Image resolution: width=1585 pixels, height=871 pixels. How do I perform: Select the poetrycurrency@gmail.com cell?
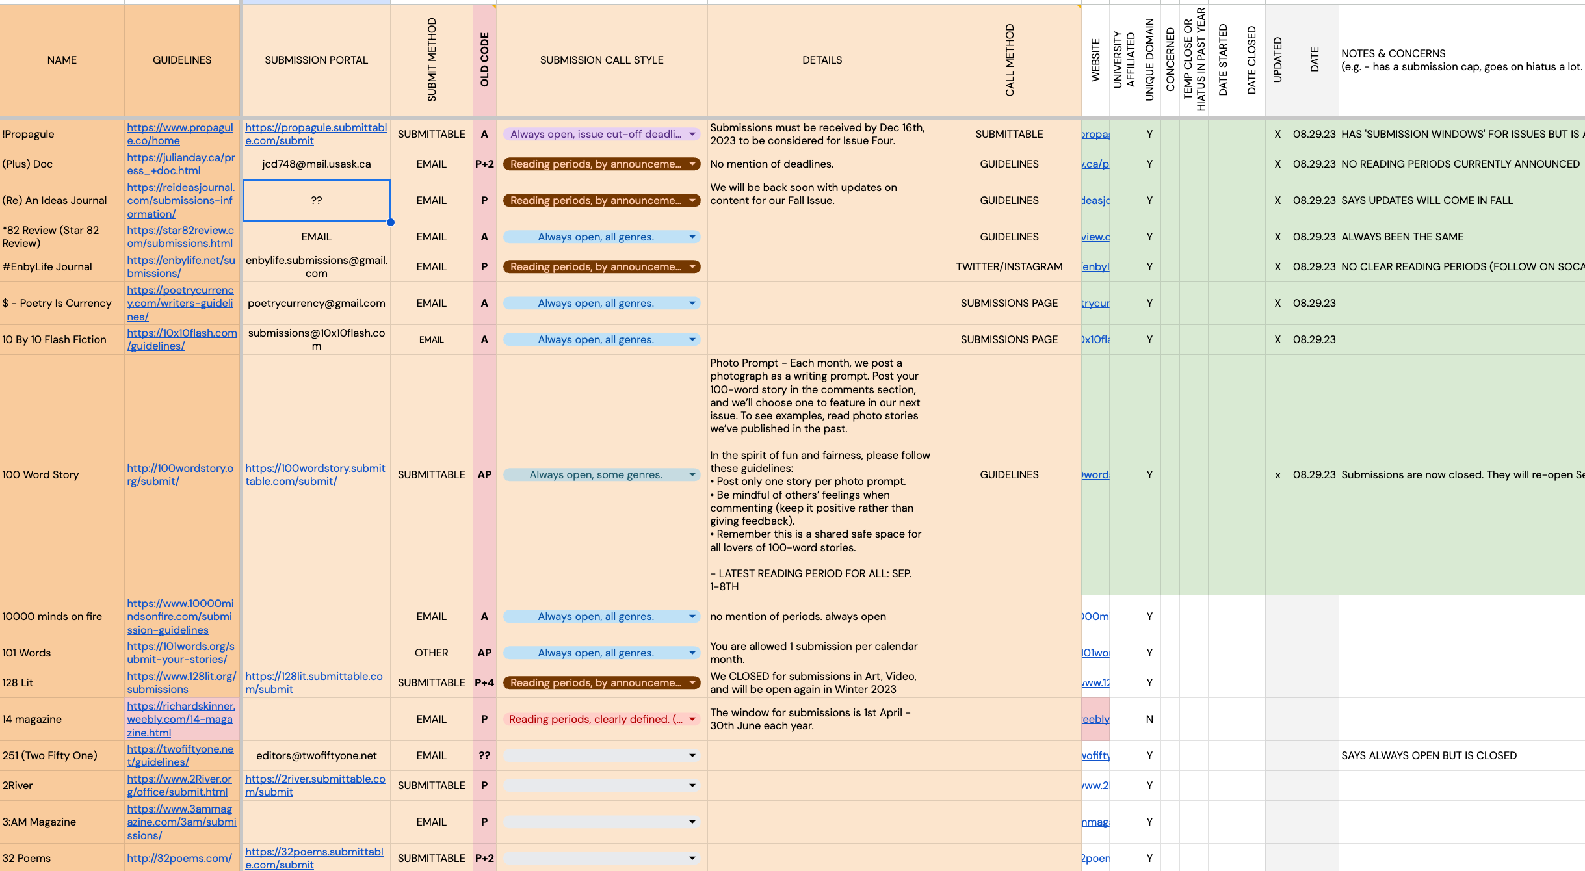click(x=317, y=303)
